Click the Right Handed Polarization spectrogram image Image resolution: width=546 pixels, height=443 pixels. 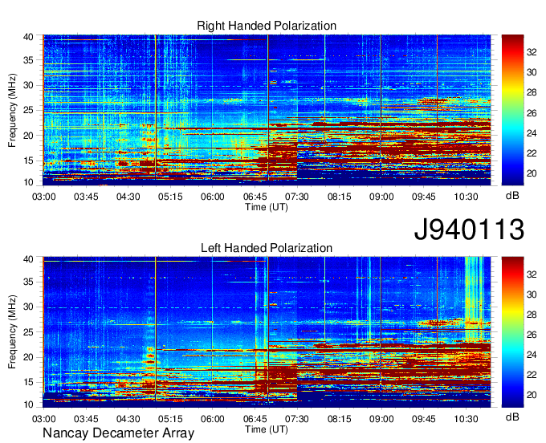point(267,110)
